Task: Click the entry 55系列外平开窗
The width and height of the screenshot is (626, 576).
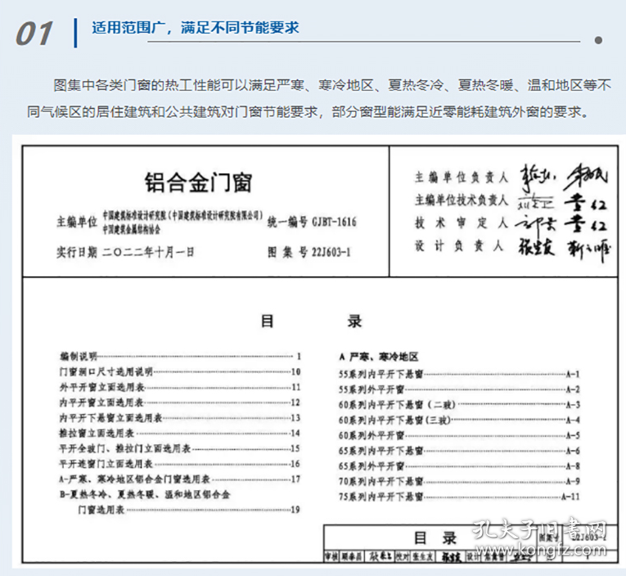Action: tap(459, 389)
